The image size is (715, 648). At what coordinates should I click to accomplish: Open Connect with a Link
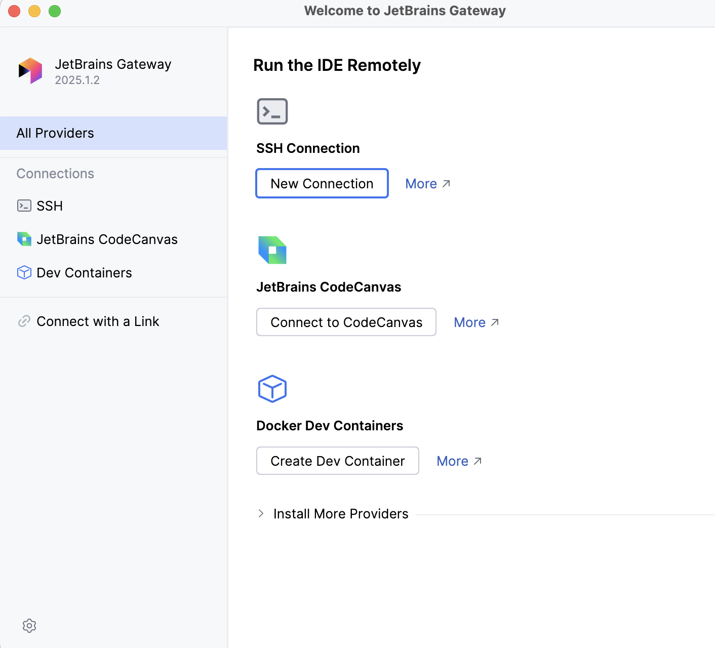point(97,321)
